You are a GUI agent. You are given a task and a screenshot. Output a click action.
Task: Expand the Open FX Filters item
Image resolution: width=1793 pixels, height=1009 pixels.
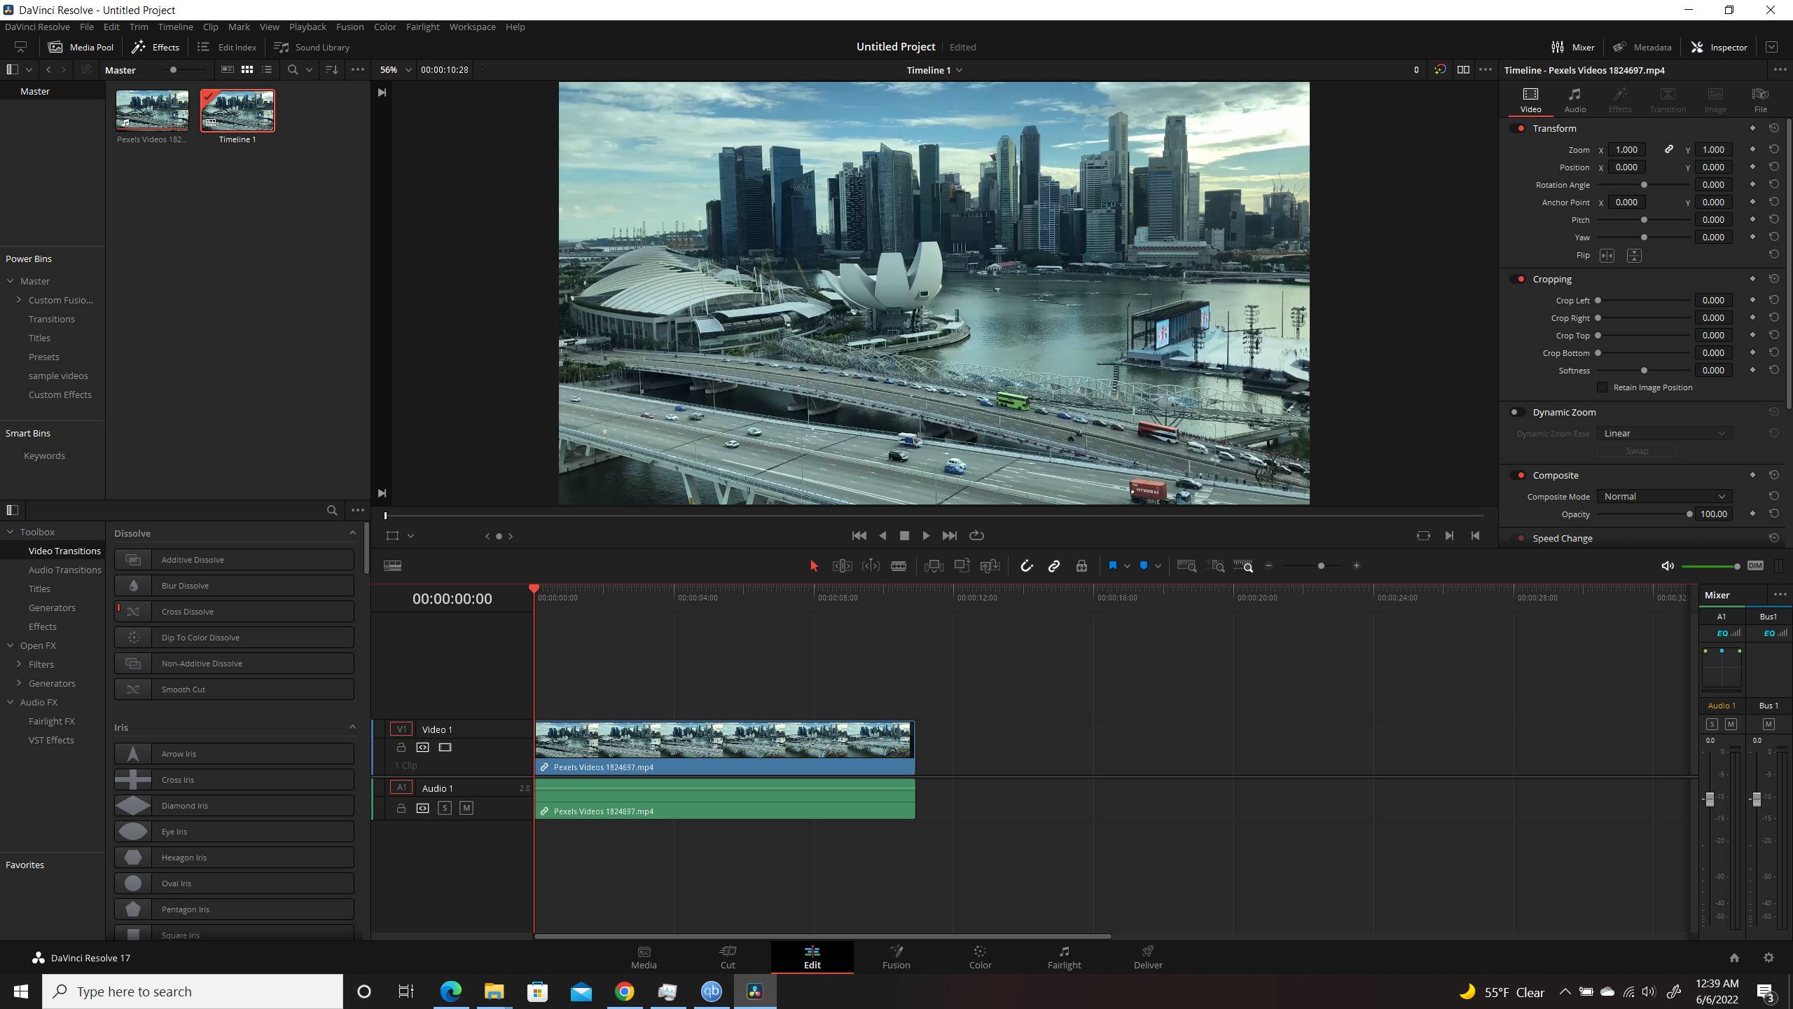(x=19, y=664)
